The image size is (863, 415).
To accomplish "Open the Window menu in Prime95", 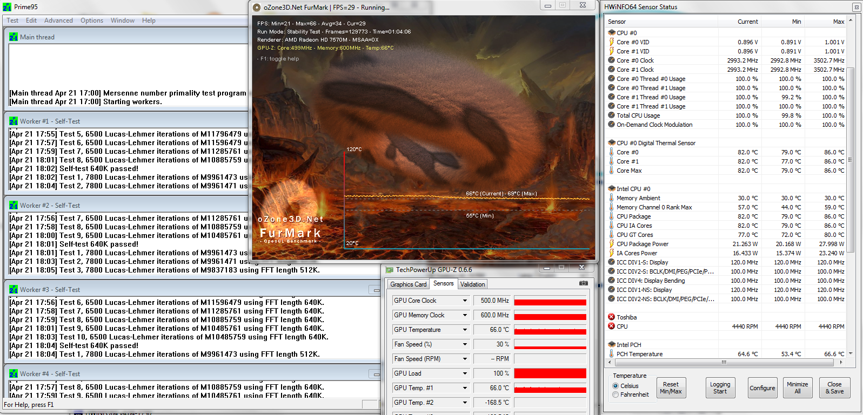I will [x=123, y=21].
